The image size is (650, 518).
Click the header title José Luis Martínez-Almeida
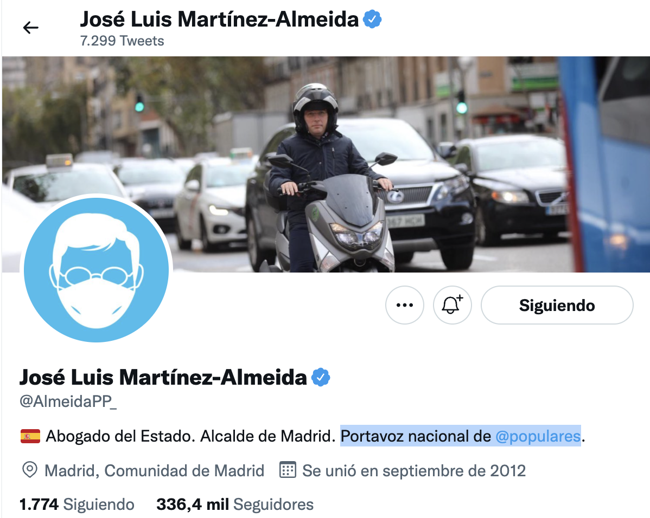(219, 20)
